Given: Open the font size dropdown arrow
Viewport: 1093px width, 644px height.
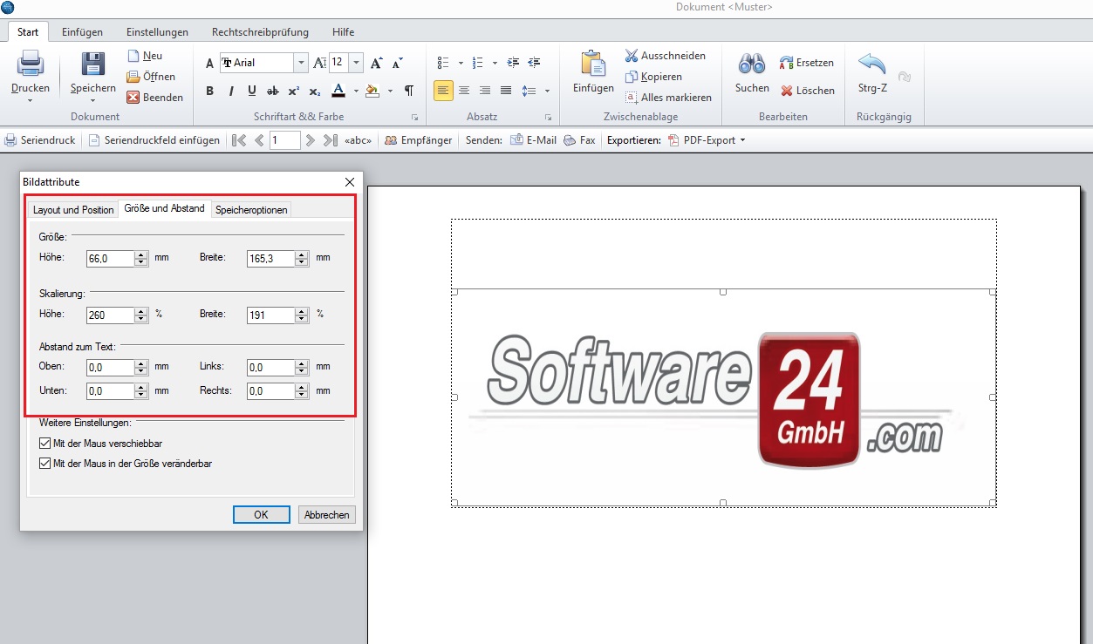Looking at the screenshot, I should point(356,63).
